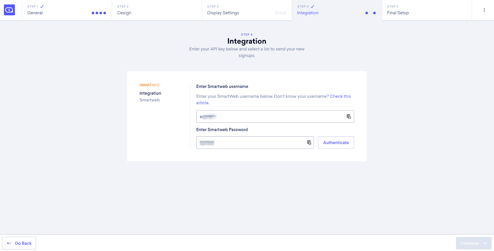This screenshot has width=494, height=251.
Task: Focus the Smartweb Password input field
Action: pos(255,142)
